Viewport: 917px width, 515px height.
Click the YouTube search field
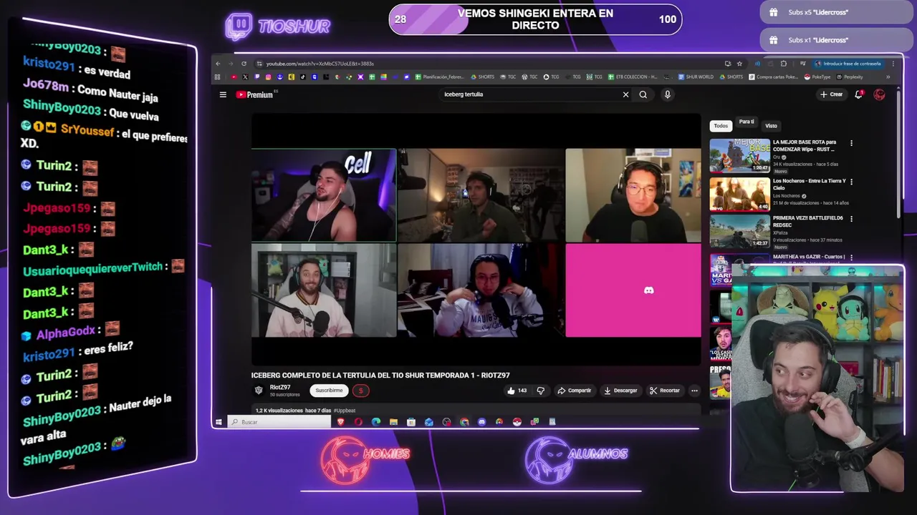pos(530,94)
